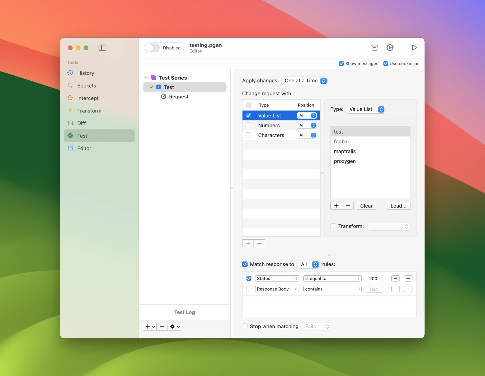This screenshot has height=376, width=485.
Task: Open the settings gear icon in toolbar
Action: tap(390, 48)
